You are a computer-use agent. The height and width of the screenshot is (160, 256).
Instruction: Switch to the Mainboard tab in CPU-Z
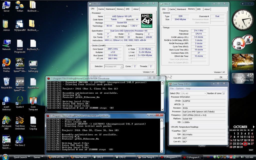coord(110,9)
